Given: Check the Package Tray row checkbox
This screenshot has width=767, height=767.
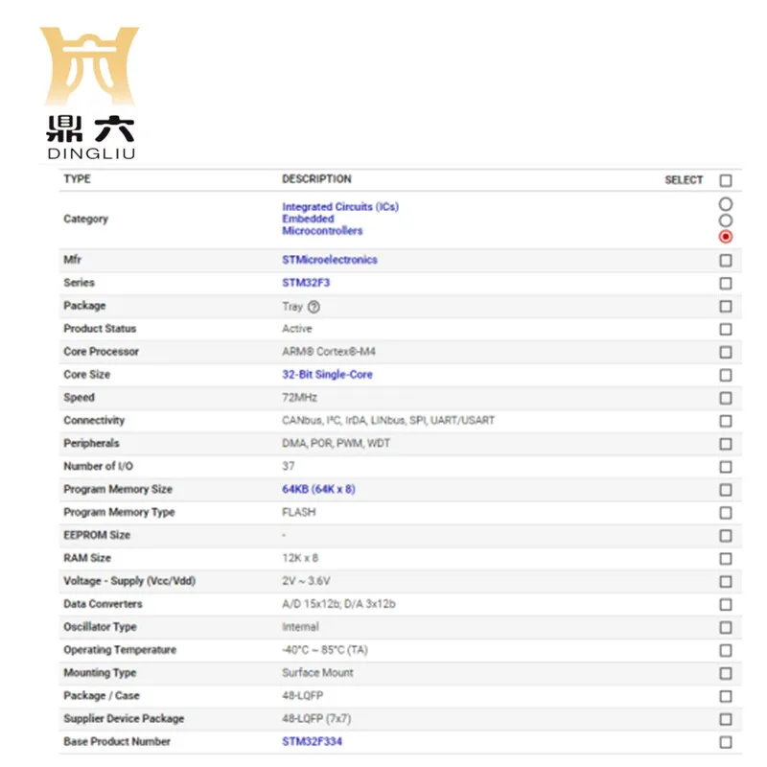Looking at the screenshot, I should click(x=726, y=306).
